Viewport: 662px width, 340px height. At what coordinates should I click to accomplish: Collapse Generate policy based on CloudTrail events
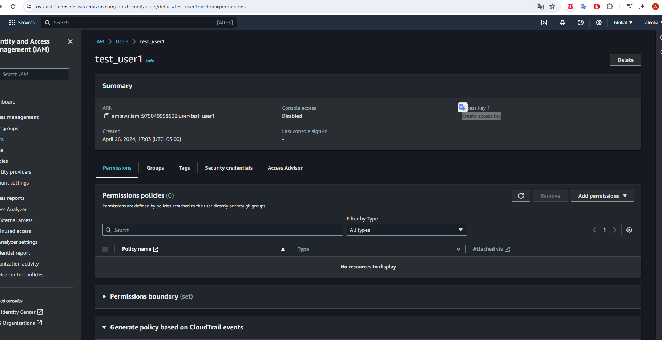[x=104, y=327]
